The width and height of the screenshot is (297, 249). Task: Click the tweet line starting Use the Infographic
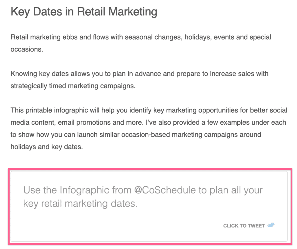[x=143, y=190]
